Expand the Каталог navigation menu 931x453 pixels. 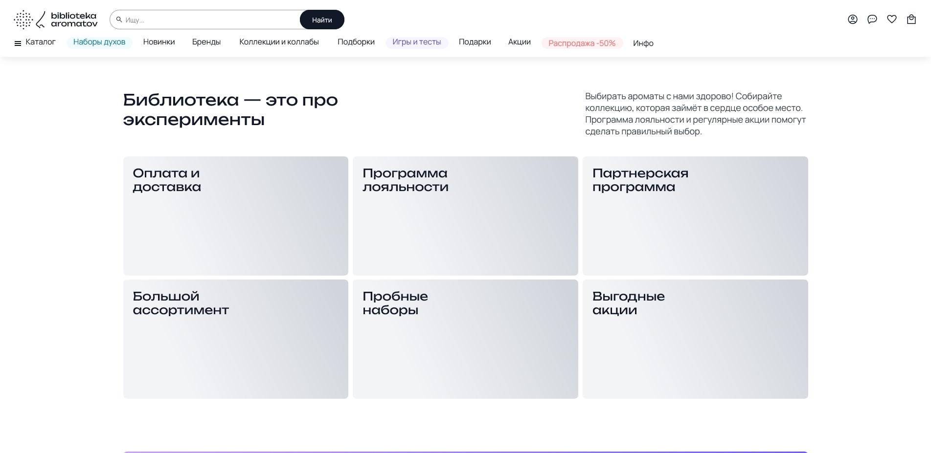pos(41,43)
